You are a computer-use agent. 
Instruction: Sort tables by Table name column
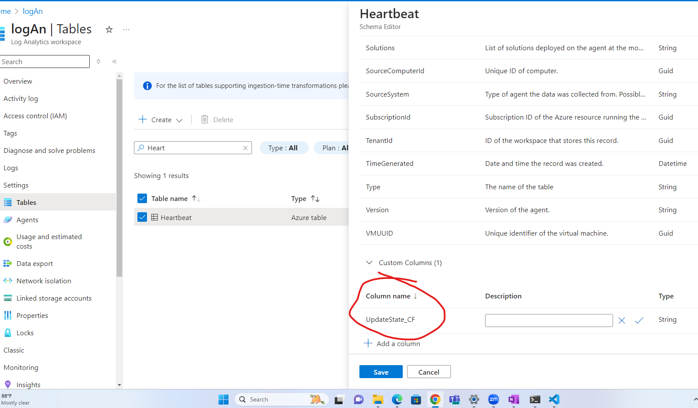pos(176,198)
